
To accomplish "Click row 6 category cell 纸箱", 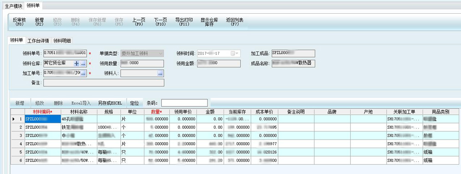I will point(440,161).
